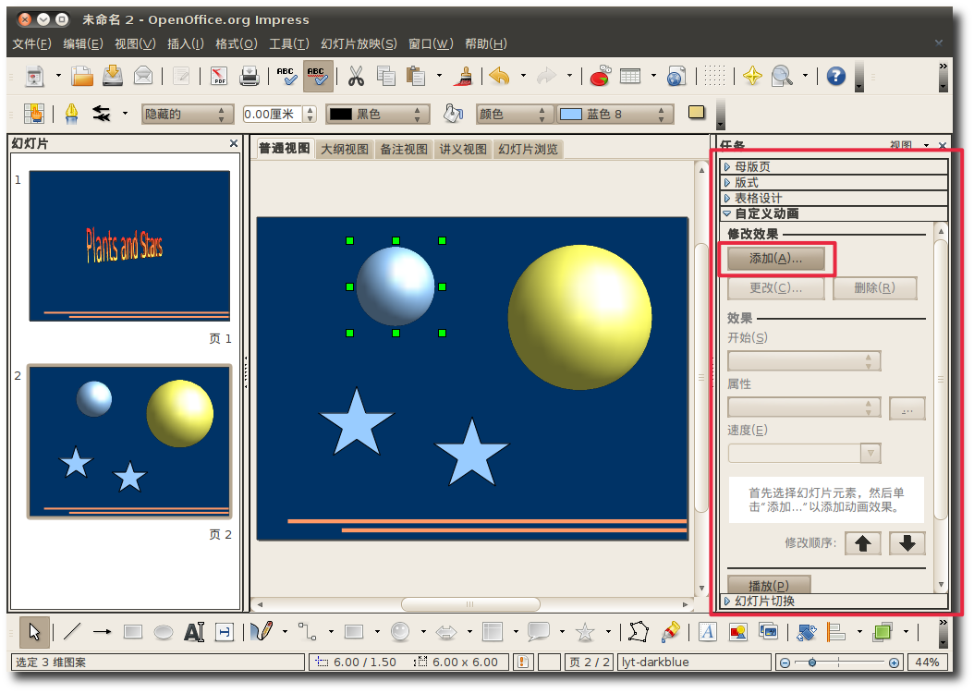Open the fill type dropdown
The width and height of the screenshot is (974, 693).
[x=514, y=115]
